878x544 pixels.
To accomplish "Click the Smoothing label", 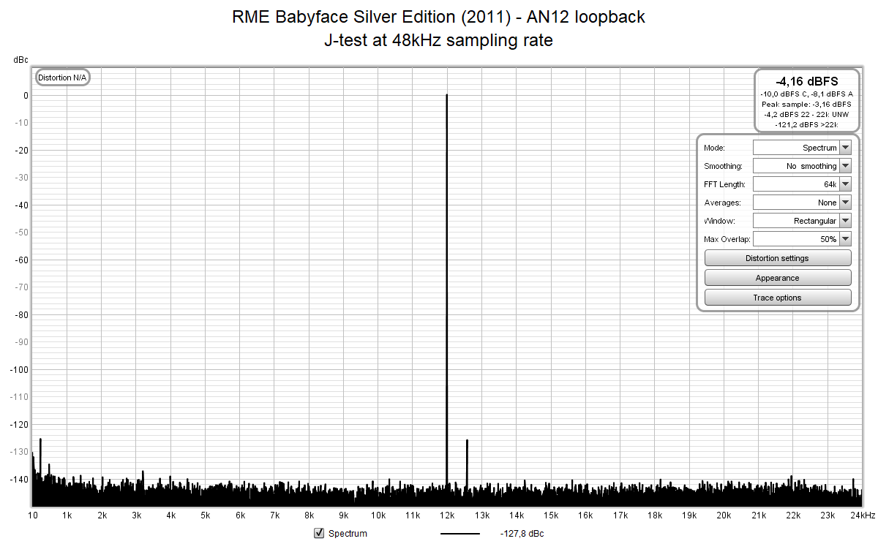I will (x=723, y=166).
